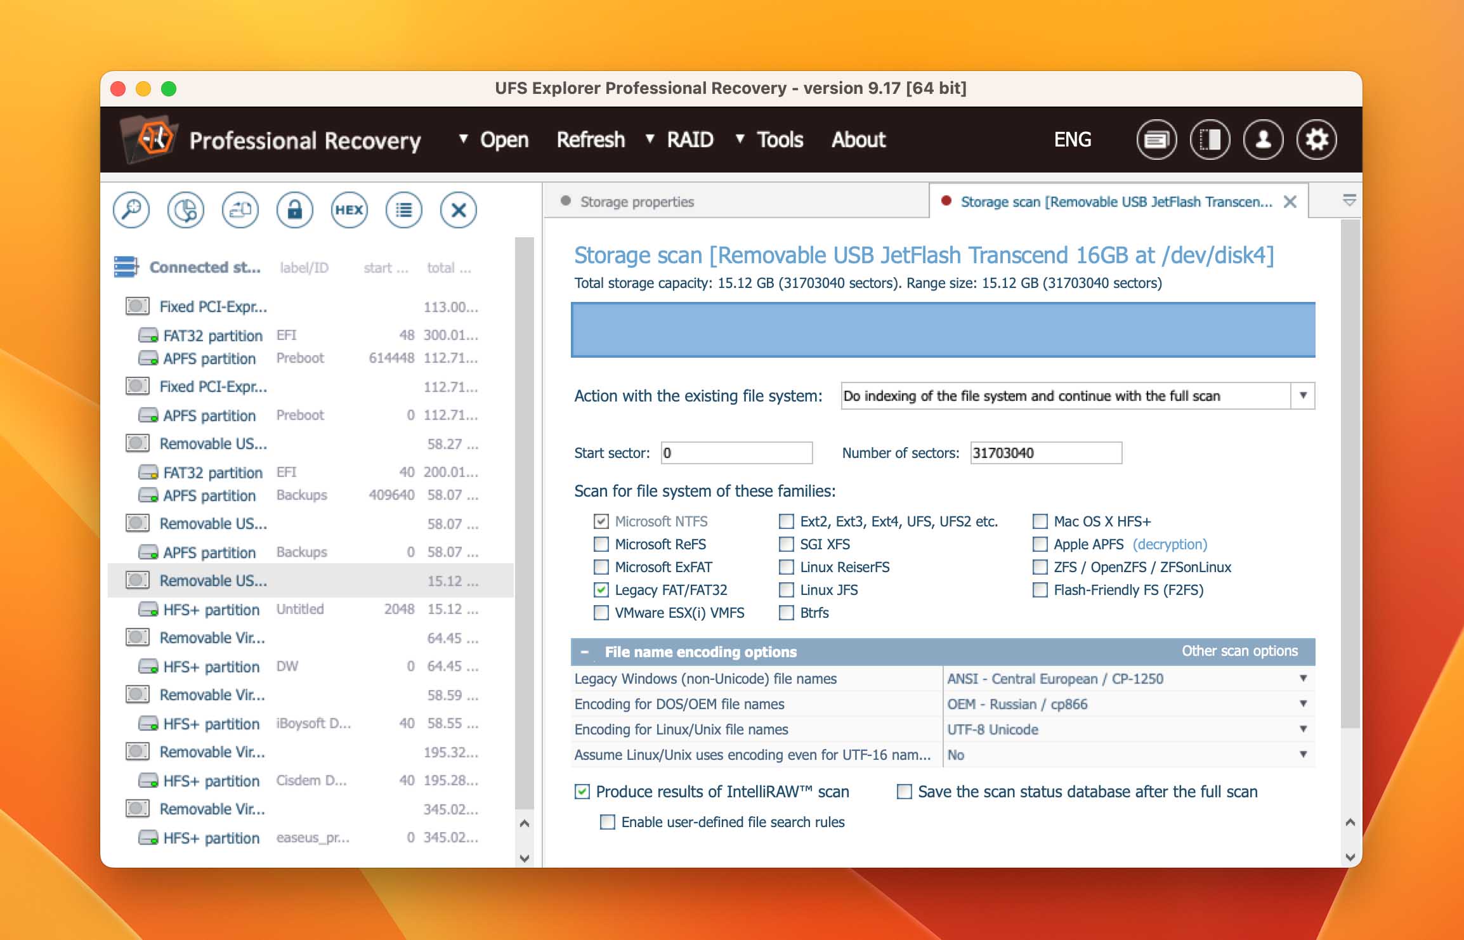1464x940 pixels.
Task: Click the blue storage range bar
Action: pos(943,330)
